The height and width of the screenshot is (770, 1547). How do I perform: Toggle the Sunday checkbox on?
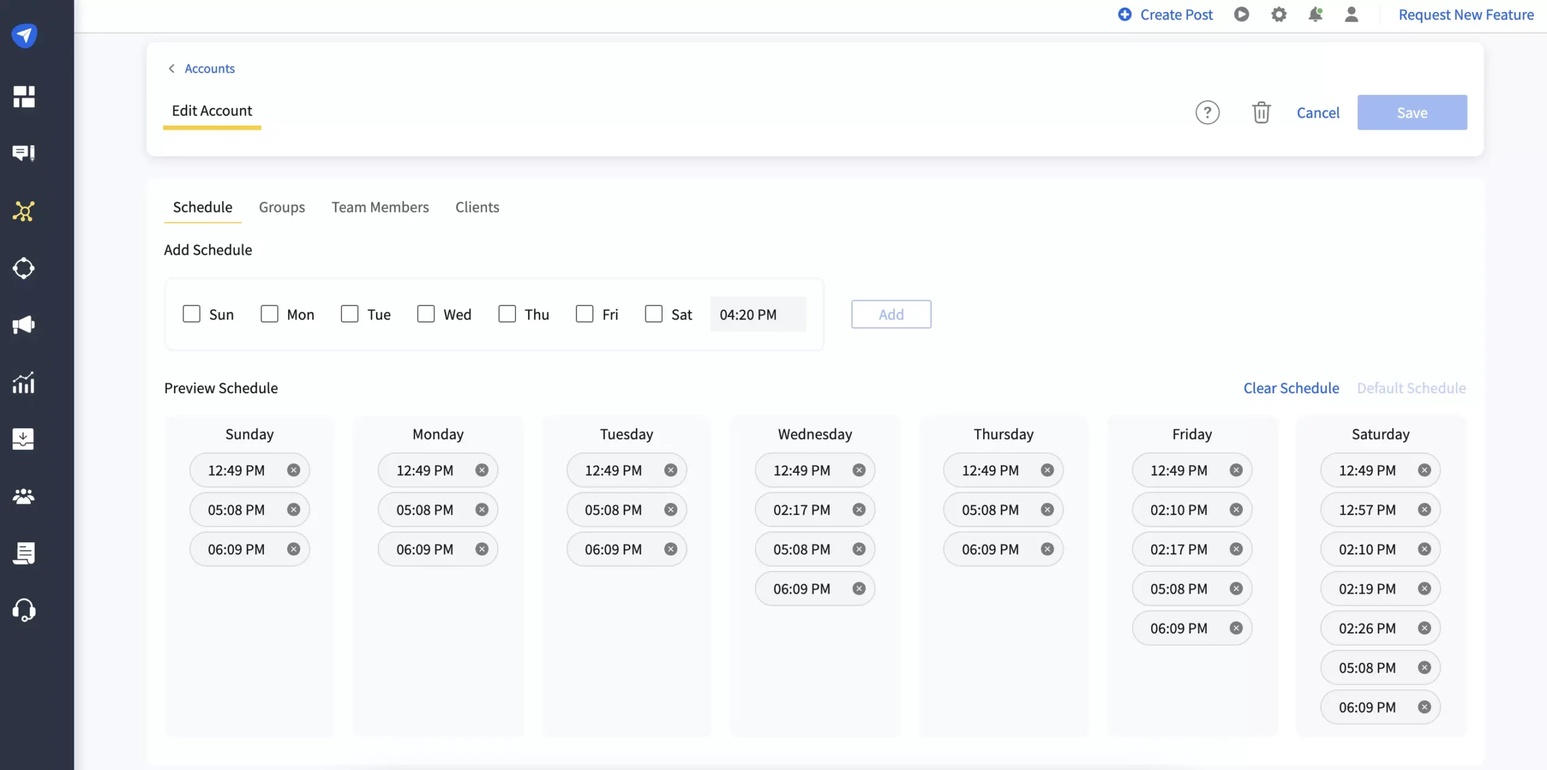(x=190, y=313)
